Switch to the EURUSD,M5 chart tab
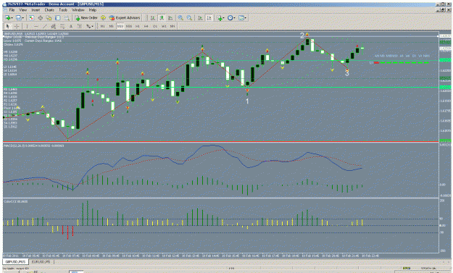The width and height of the screenshot is (453, 273). tap(41, 261)
